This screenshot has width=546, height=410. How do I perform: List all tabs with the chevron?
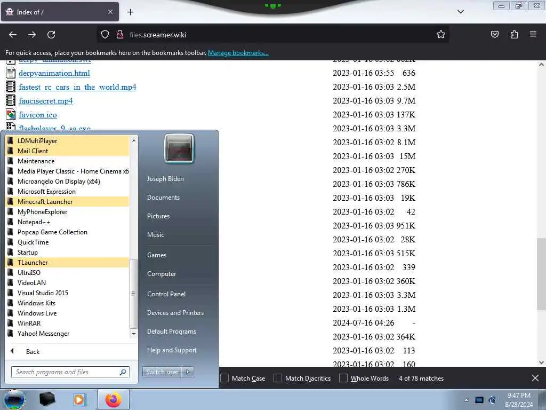pos(460,12)
